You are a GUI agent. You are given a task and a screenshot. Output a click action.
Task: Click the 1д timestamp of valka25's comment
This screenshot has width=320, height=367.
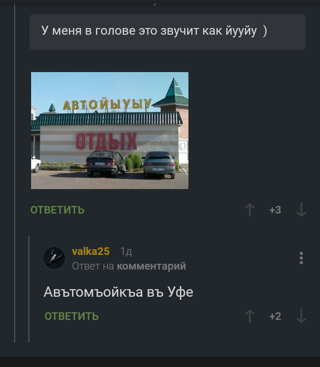click(x=126, y=252)
